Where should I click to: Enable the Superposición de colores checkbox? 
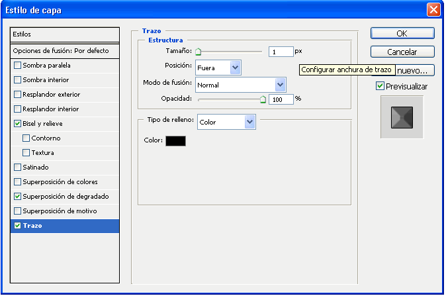coord(17,181)
